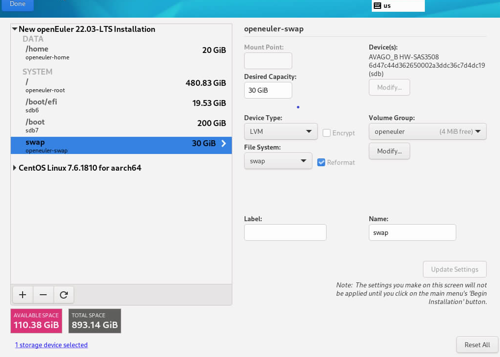
Task: Open the Volume Group openeuler dropdown
Action: coord(427,131)
